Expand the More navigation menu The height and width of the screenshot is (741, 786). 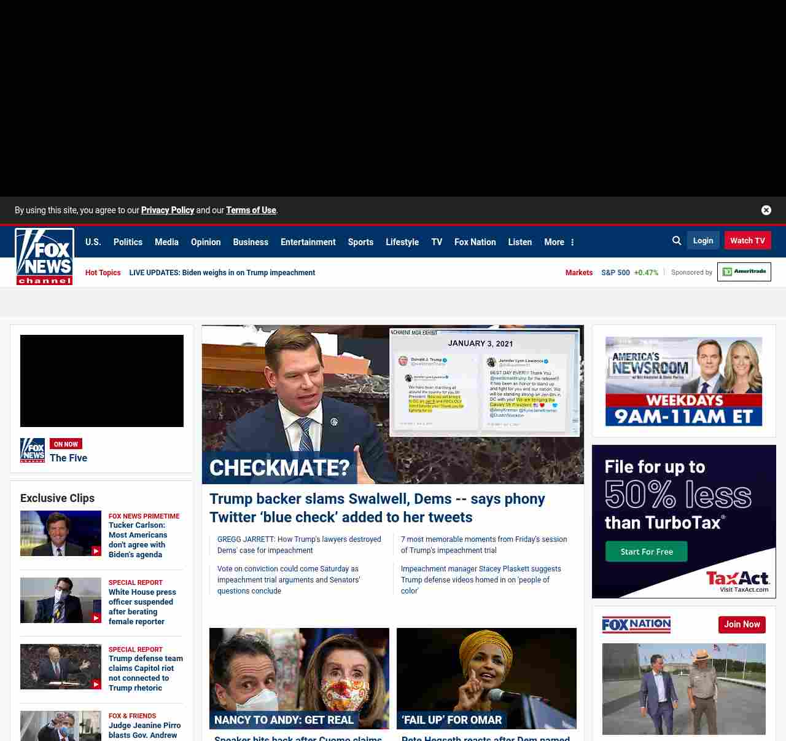point(559,242)
